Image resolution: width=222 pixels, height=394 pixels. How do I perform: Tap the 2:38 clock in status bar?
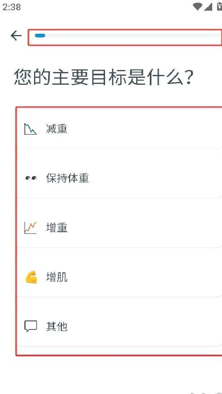[x=11, y=7]
